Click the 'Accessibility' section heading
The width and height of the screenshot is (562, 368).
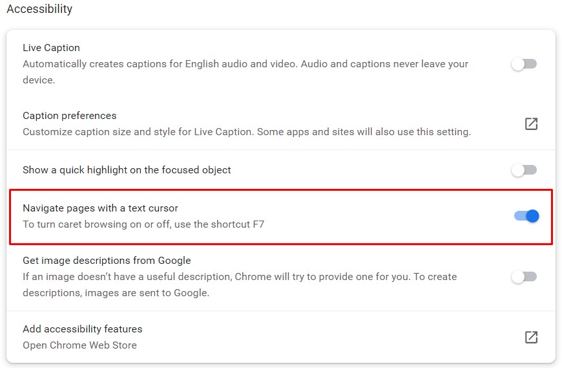coord(39,10)
